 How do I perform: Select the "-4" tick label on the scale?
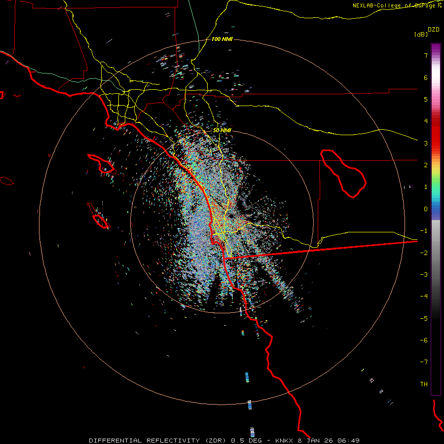424,296
